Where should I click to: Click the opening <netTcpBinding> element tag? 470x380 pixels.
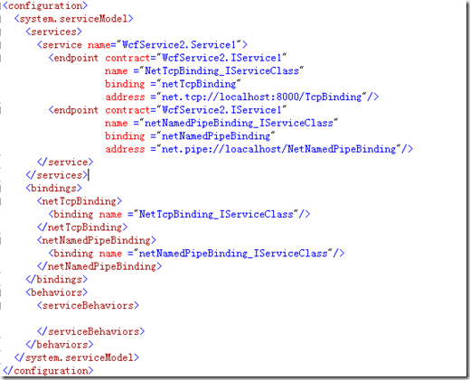[80, 201]
